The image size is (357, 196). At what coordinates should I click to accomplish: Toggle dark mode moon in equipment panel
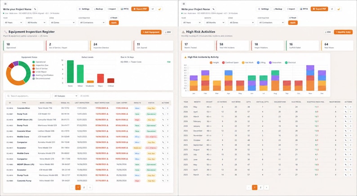click(x=160, y=9)
